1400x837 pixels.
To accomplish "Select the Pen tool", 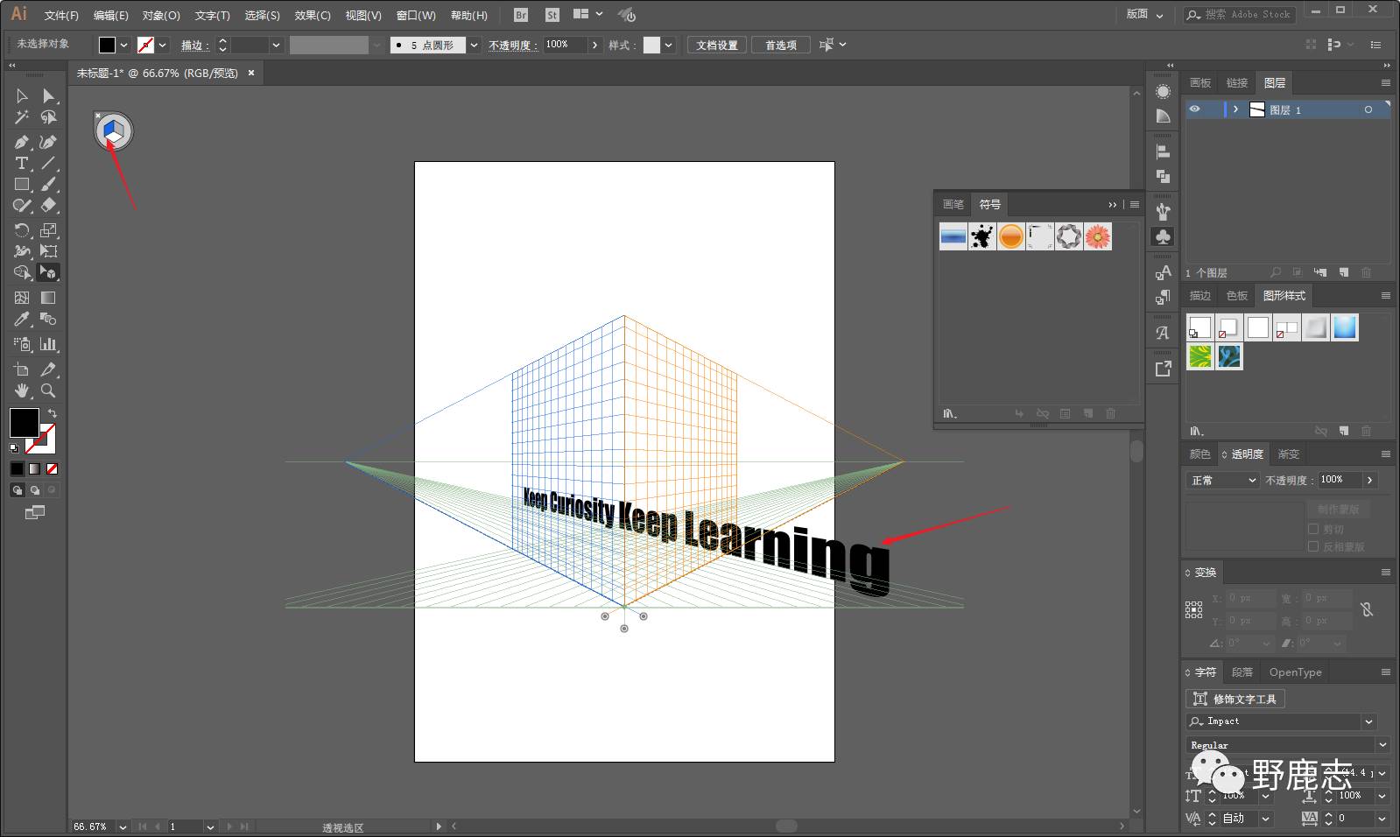I will tap(22, 142).
